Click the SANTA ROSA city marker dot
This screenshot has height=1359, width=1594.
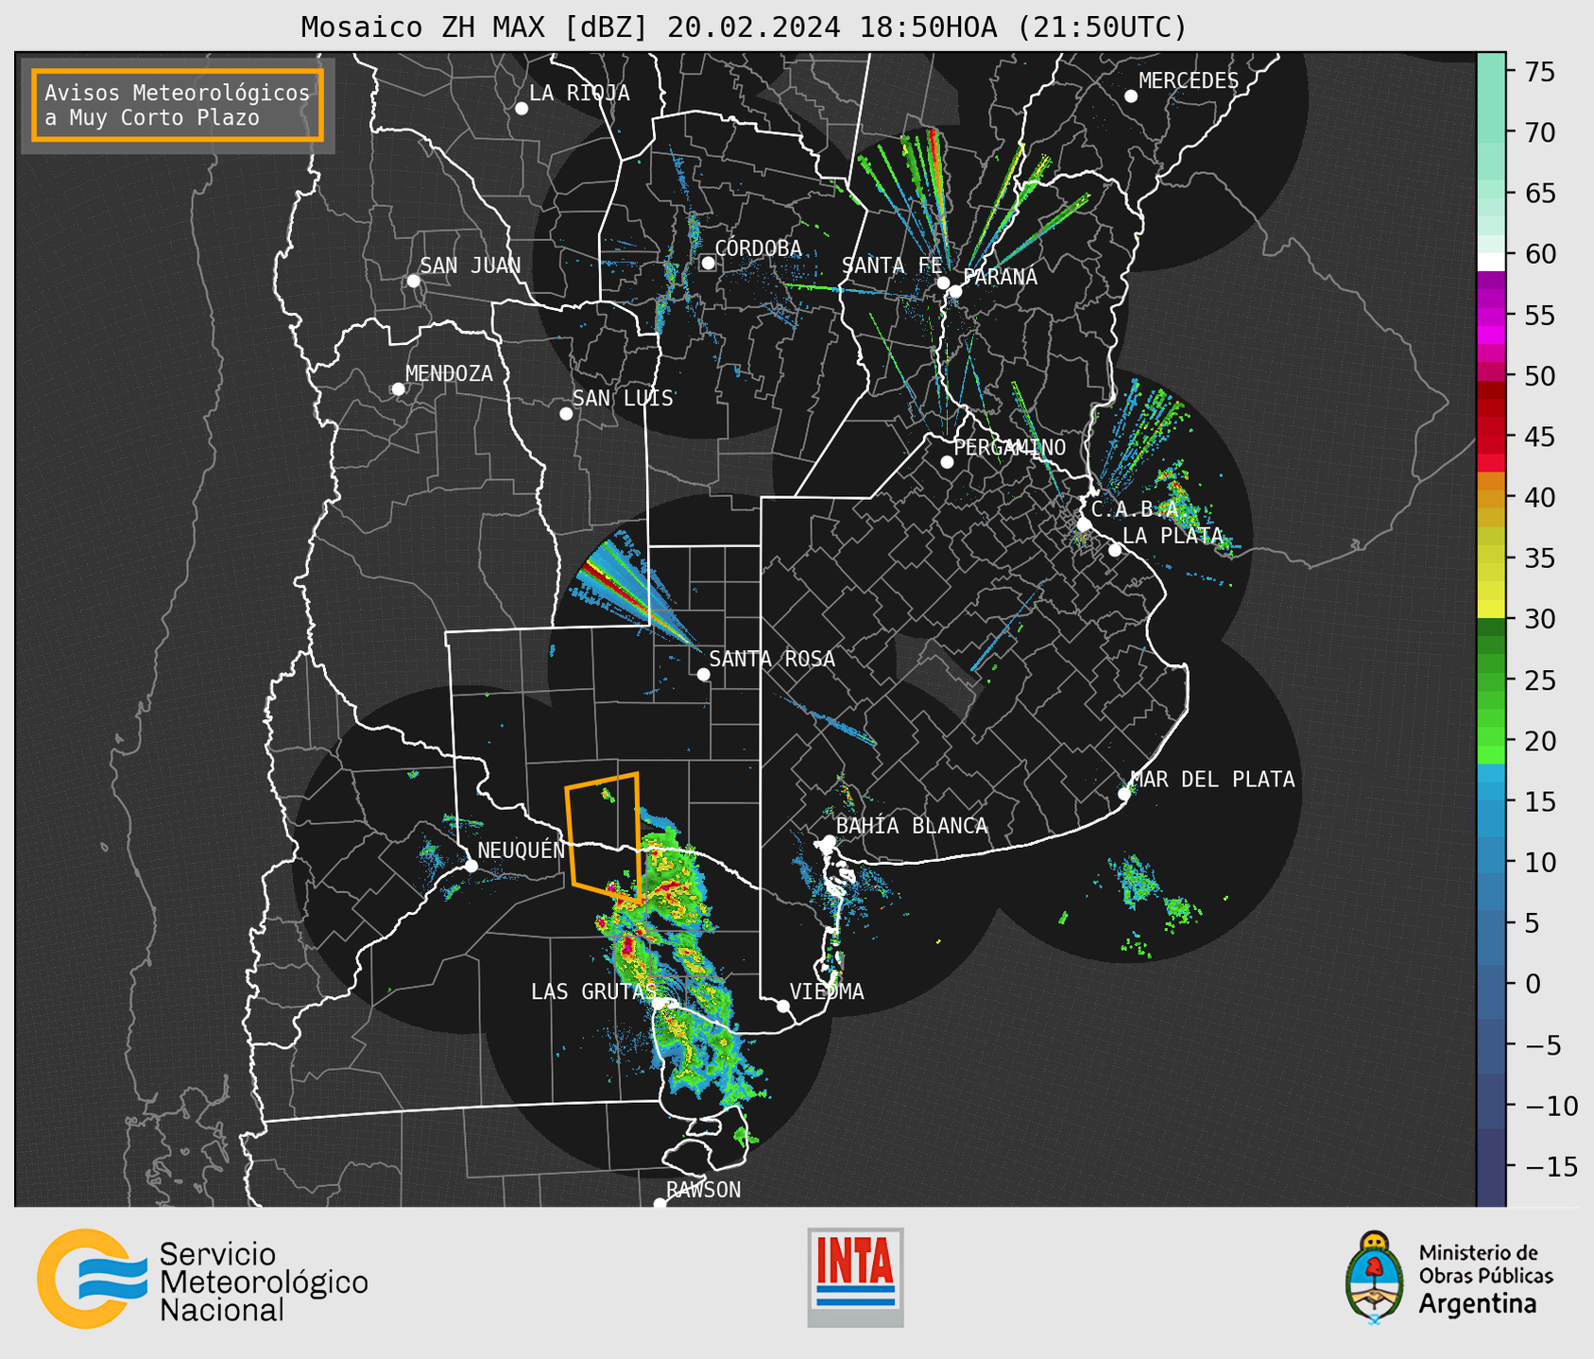point(703,675)
